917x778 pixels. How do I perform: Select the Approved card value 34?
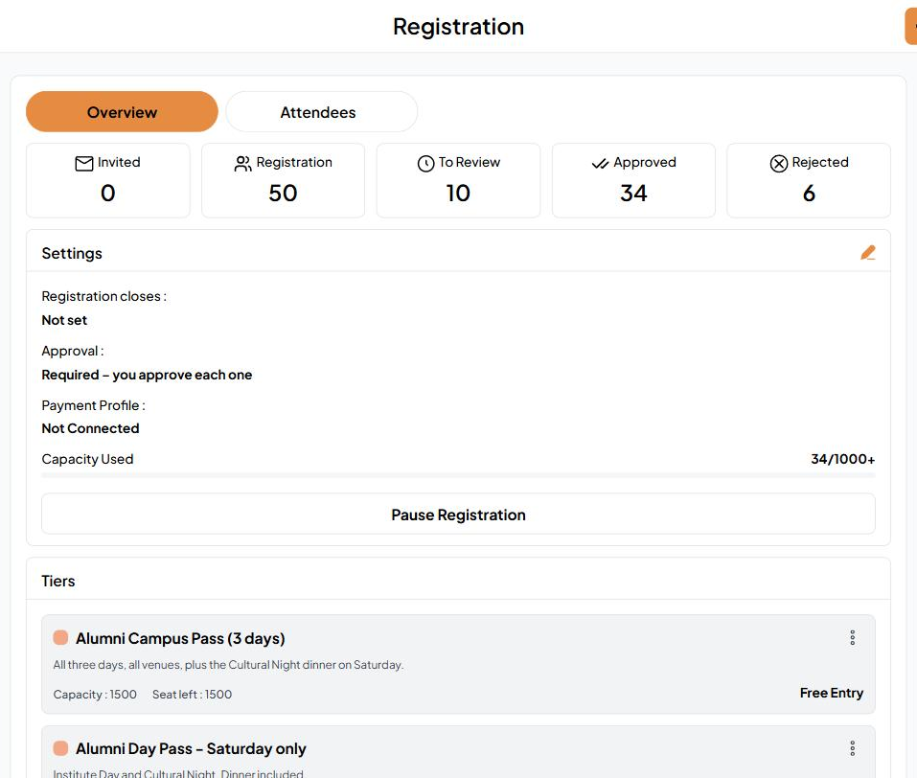(x=633, y=193)
